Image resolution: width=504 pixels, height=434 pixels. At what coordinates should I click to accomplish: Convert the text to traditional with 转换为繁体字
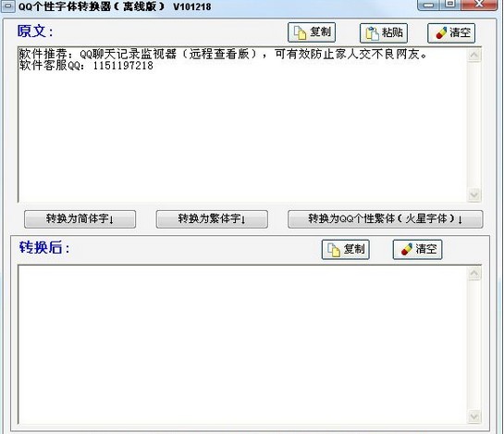click(212, 219)
